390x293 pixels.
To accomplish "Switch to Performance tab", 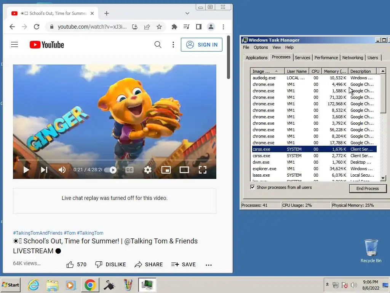I will (x=326, y=58).
